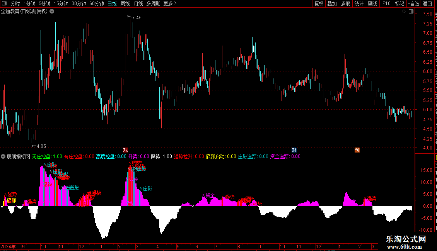Open the 多周期 multi-period view
Viewport: 437px width, 251px height.
(153, 3)
